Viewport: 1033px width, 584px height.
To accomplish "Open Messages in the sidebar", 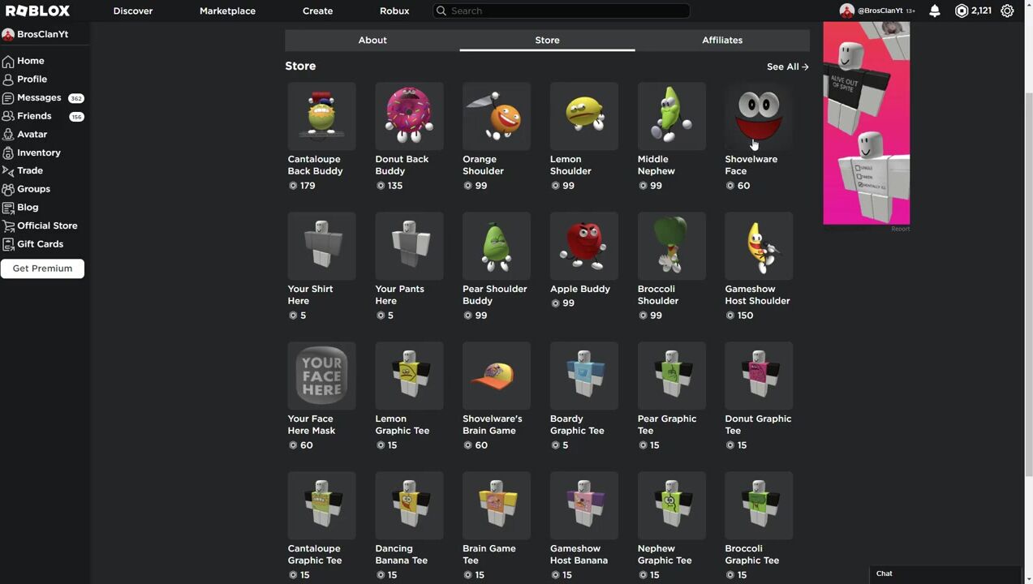I will [x=39, y=98].
